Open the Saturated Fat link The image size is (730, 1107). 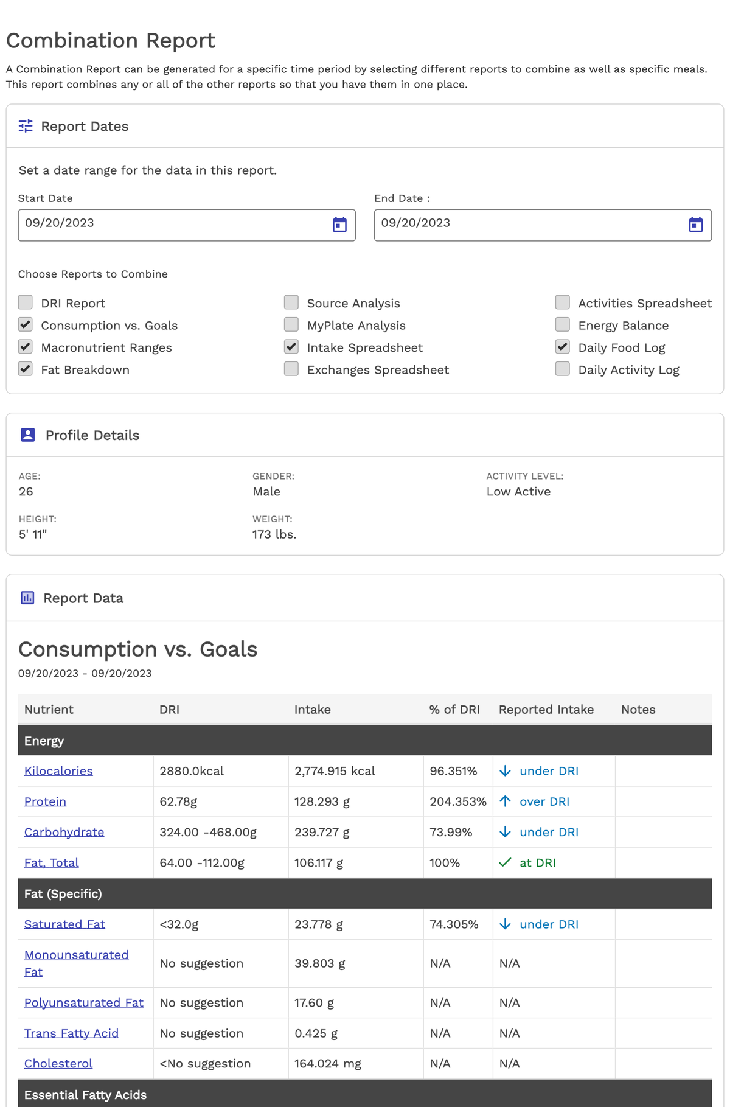(64, 924)
